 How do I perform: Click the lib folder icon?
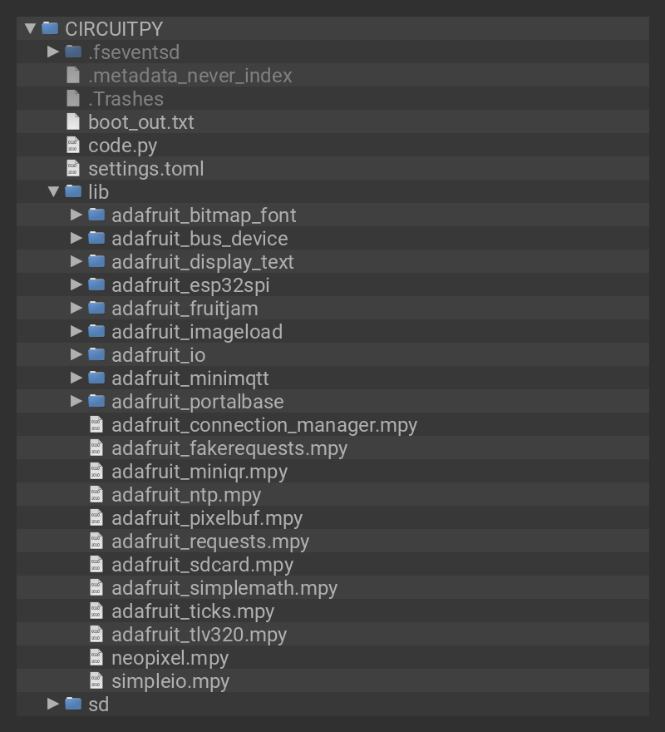tap(73, 191)
